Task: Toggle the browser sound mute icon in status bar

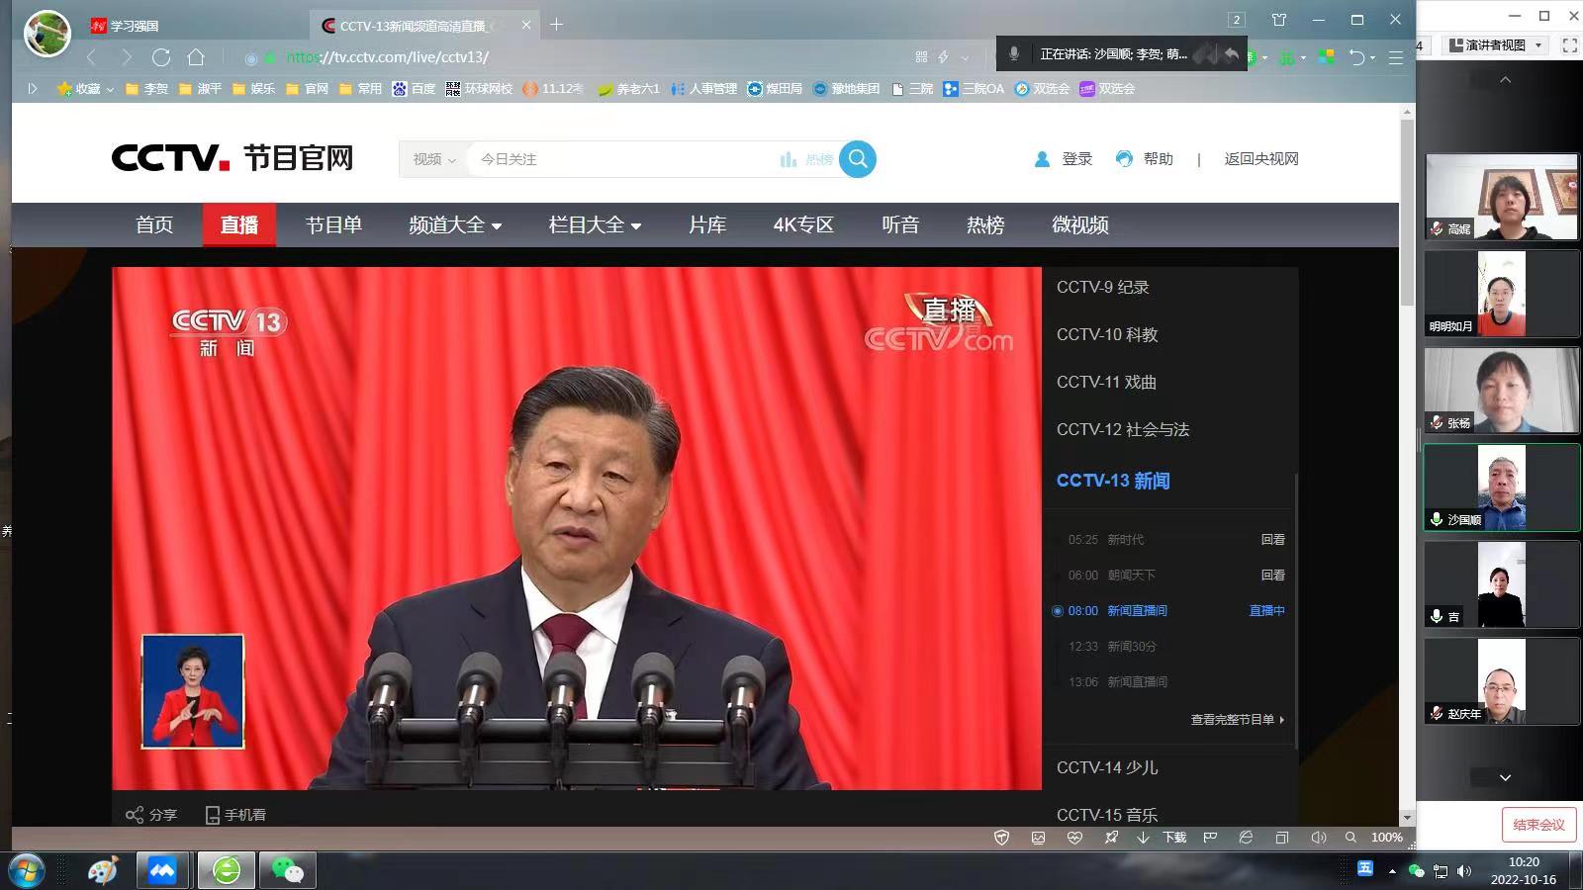Action: [1318, 838]
